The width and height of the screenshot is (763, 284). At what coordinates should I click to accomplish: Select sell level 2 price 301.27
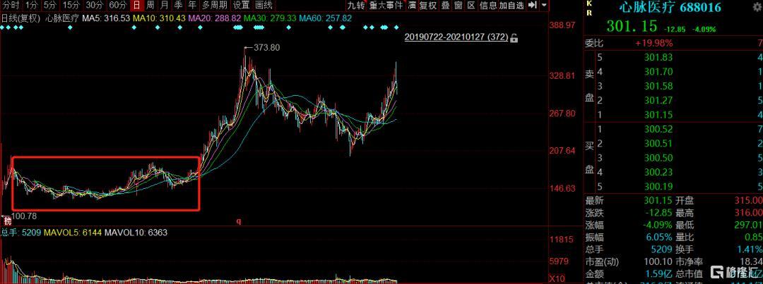coord(658,101)
